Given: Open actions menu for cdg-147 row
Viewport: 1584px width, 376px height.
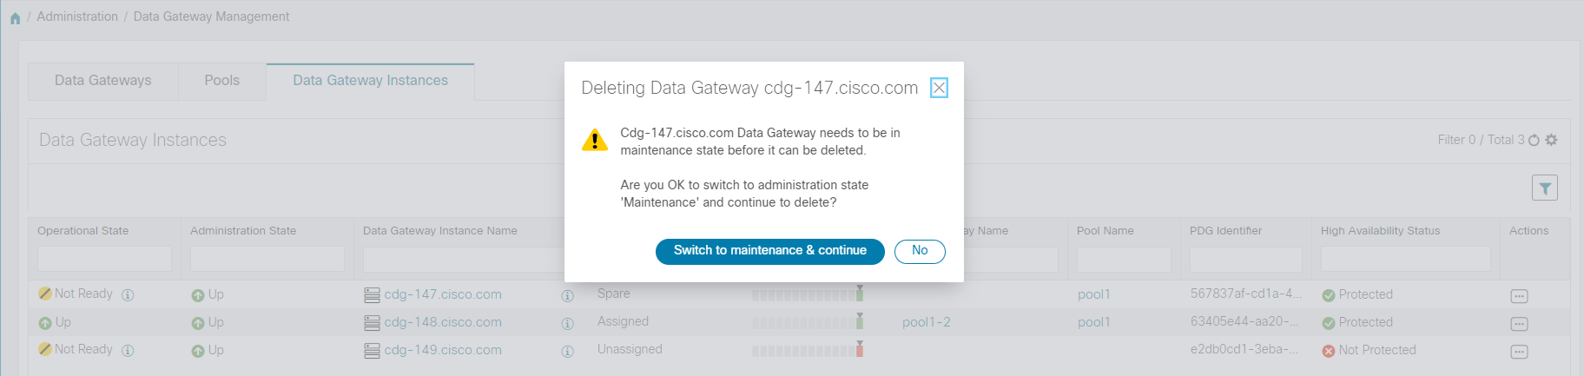Looking at the screenshot, I should point(1519,296).
